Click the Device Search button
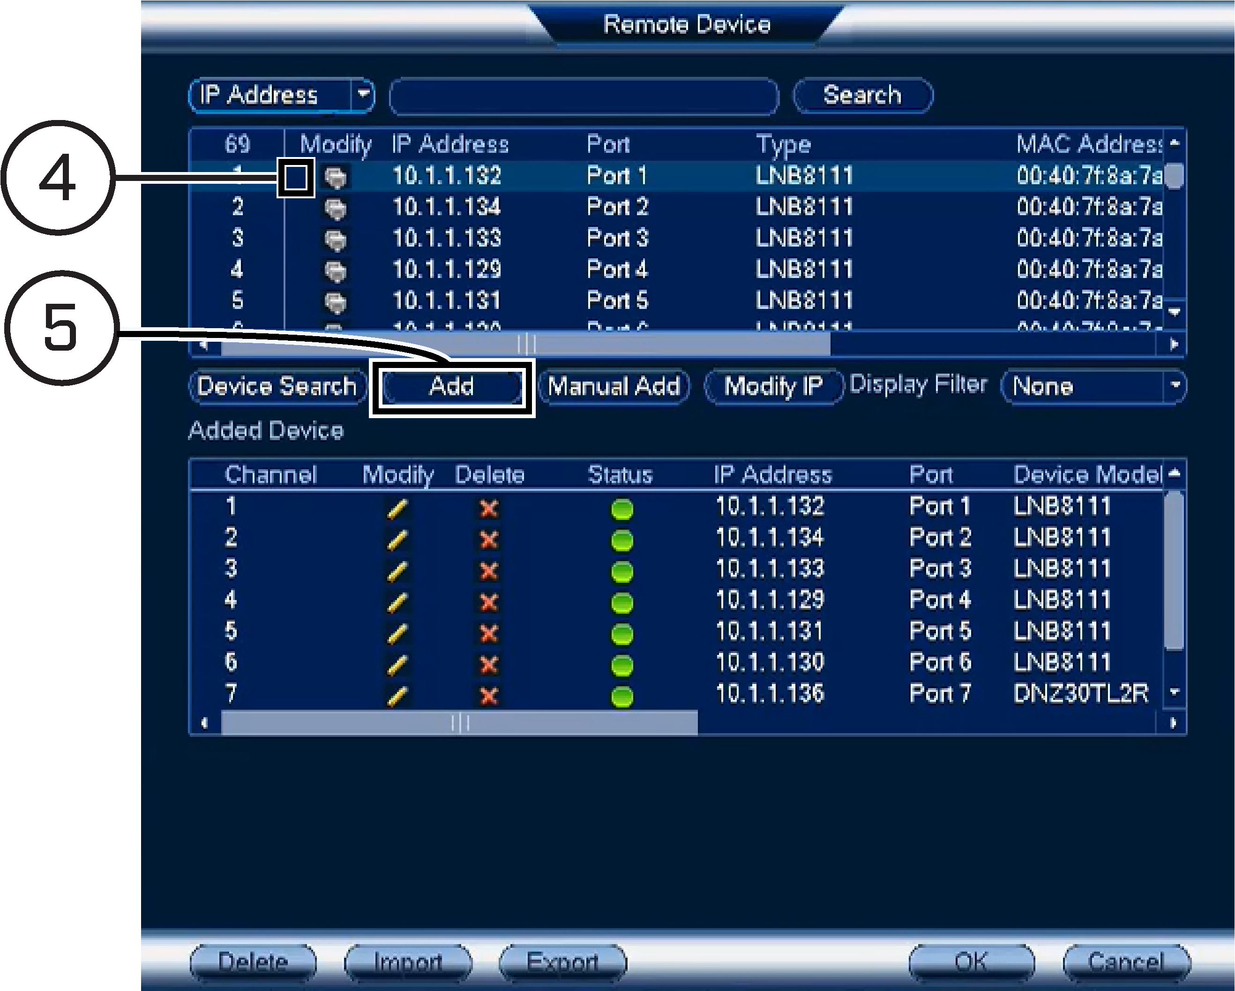1235x991 pixels. [x=277, y=386]
